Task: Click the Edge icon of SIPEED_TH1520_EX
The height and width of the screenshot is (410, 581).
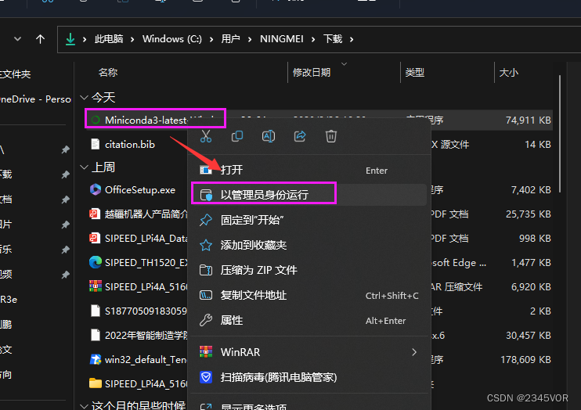Action: click(96, 262)
